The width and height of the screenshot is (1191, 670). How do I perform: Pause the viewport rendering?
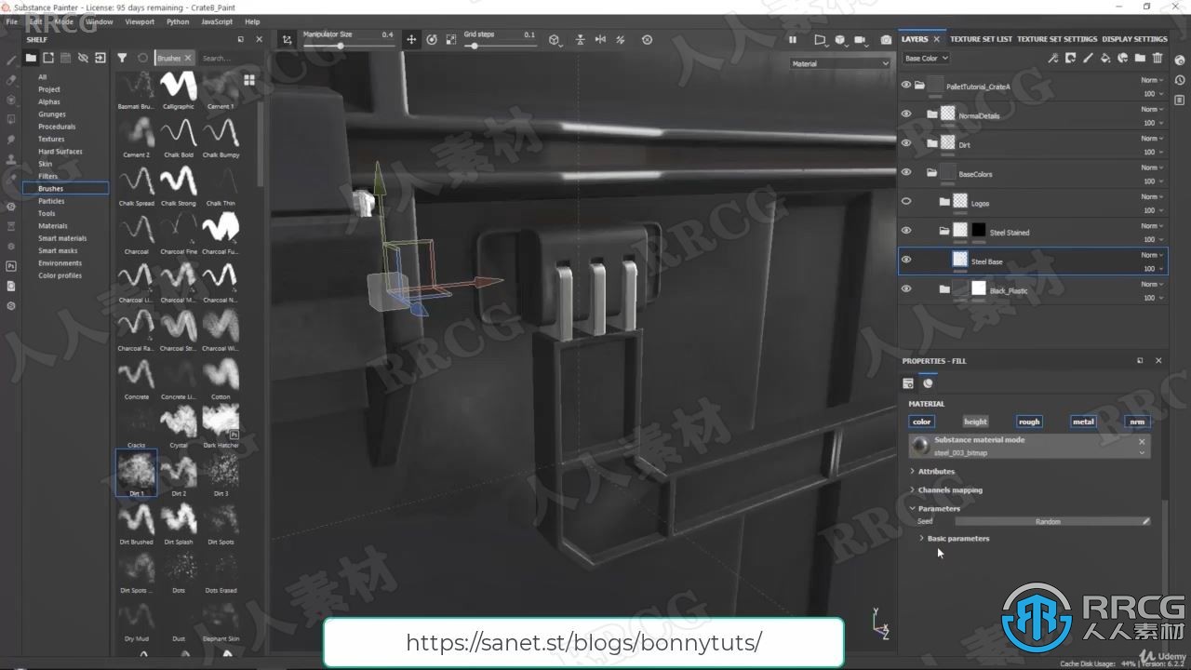pyautogui.click(x=793, y=40)
